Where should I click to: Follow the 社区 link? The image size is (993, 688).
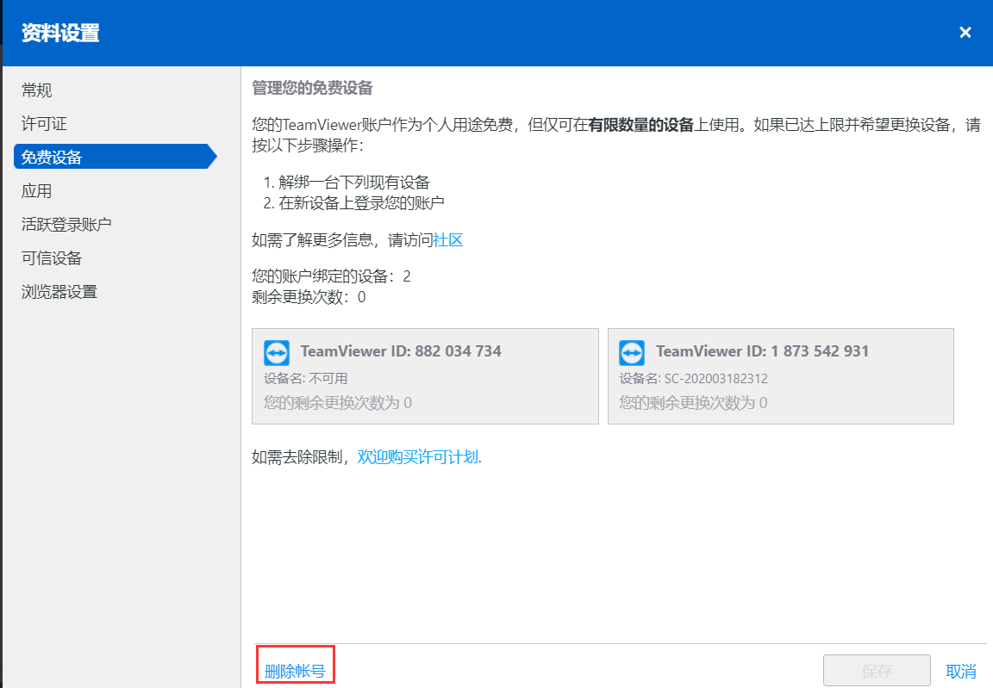[447, 240]
